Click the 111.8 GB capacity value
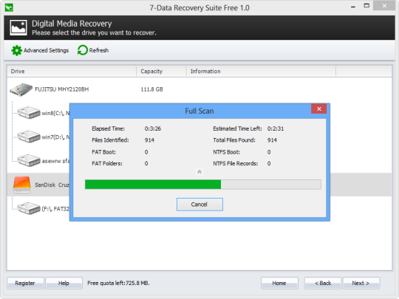Image resolution: width=399 pixels, height=299 pixels. [x=152, y=89]
